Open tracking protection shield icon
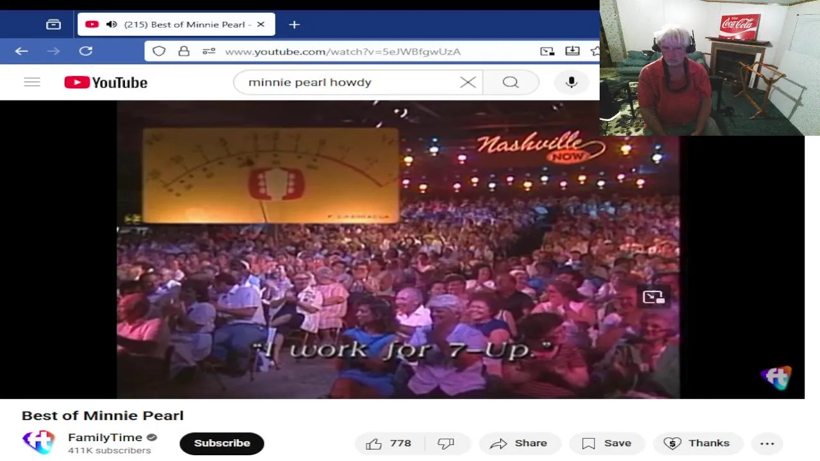 pos(159,51)
